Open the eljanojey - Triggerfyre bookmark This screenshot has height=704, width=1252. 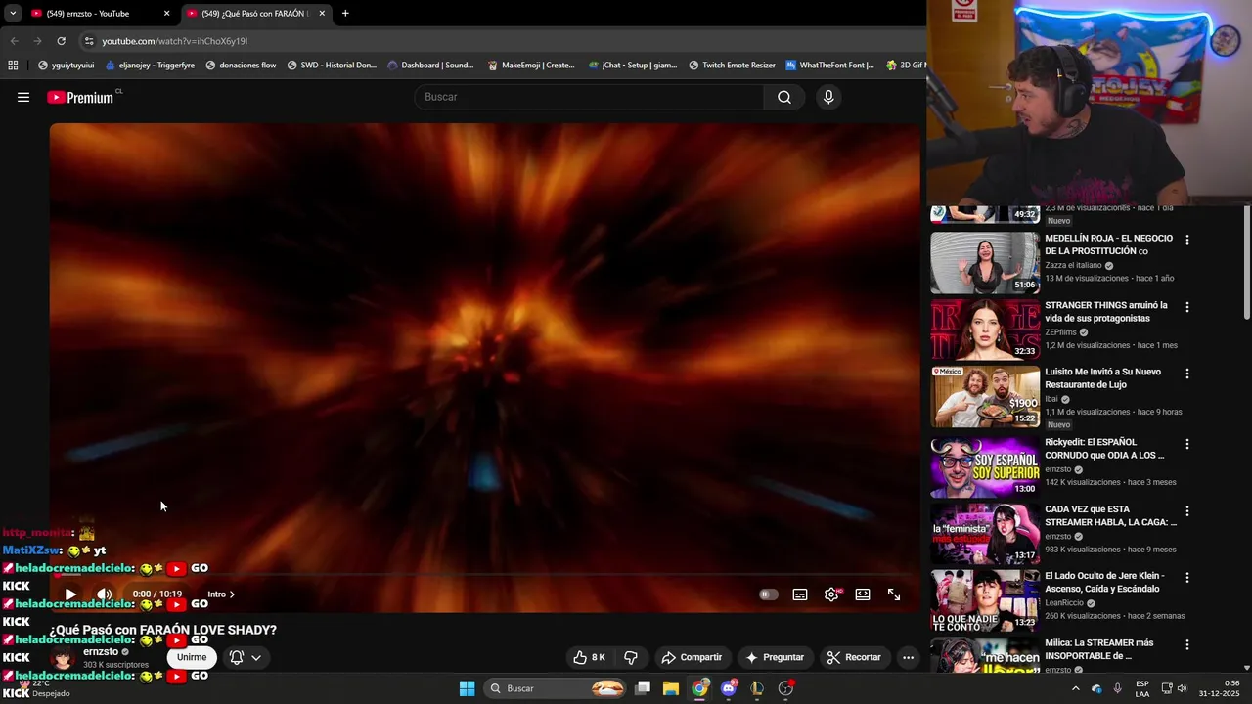pyautogui.click(x=149, y=66)
